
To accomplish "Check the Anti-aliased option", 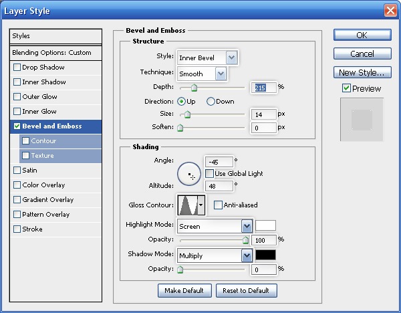I will coord(218,205).
